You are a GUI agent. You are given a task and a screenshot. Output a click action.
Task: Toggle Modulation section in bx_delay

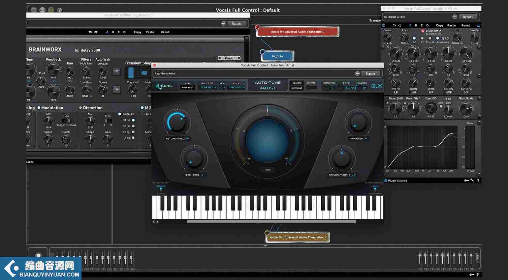click(x=39, y=108)
